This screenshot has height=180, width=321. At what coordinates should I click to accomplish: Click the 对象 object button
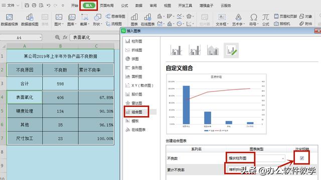point(305,16)
